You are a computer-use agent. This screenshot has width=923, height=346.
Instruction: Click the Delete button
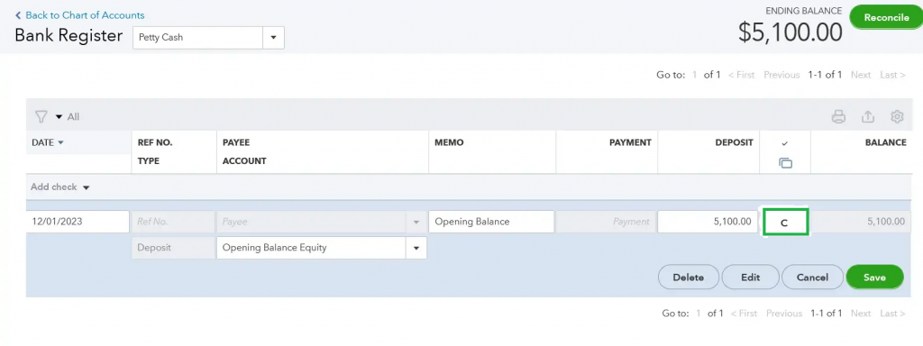pyautogui.click(x=688, y=278)
